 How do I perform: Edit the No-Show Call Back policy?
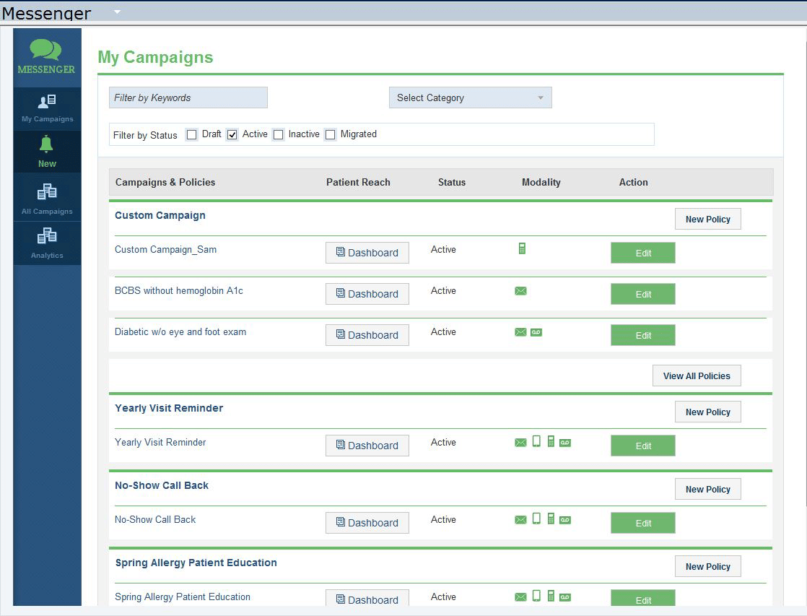click(643, 523)
